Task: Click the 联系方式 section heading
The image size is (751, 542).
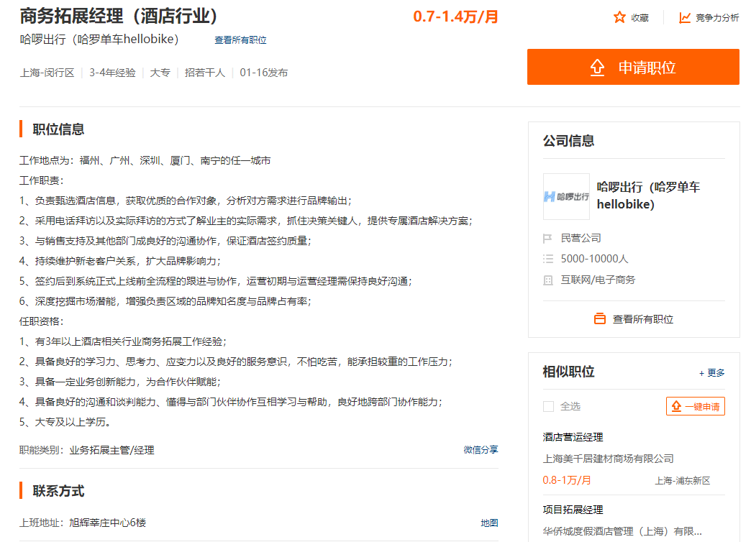Action: [58, 491]
